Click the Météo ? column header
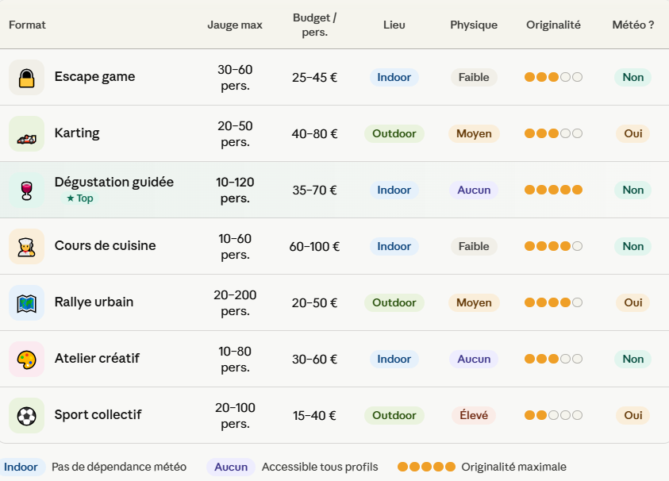This screenshot has height=481, width=669. [x=633, y=25]
